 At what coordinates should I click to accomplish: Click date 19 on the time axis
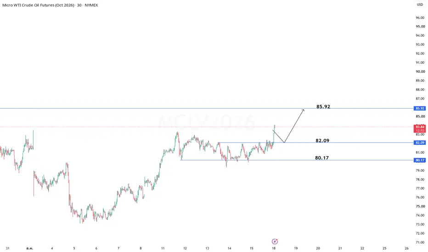click(296, 248)
